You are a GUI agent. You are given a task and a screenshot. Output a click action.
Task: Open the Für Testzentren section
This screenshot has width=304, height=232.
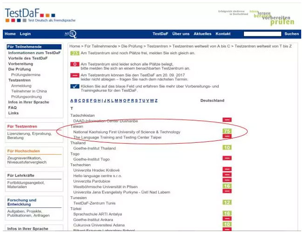click(x=22, y=126)
